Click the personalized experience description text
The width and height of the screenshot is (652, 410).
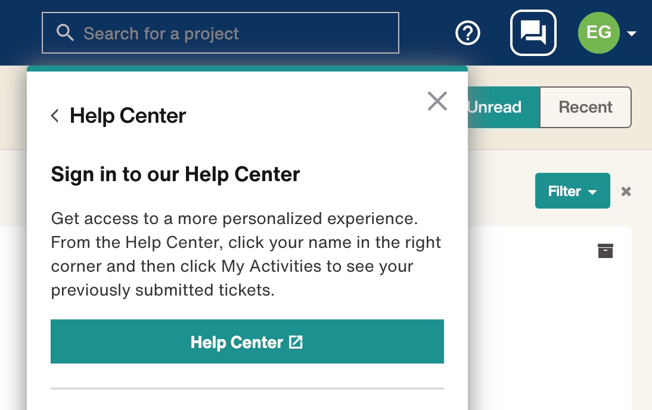click(x=246, y=254)
